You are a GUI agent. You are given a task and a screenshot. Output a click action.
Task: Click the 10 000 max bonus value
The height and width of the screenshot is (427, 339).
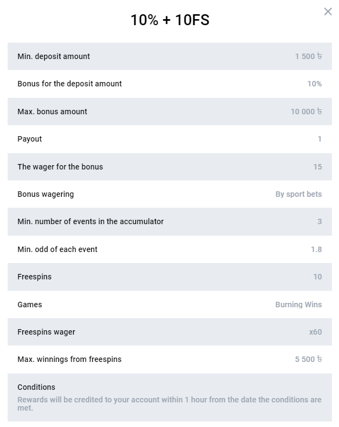(306, 112)
